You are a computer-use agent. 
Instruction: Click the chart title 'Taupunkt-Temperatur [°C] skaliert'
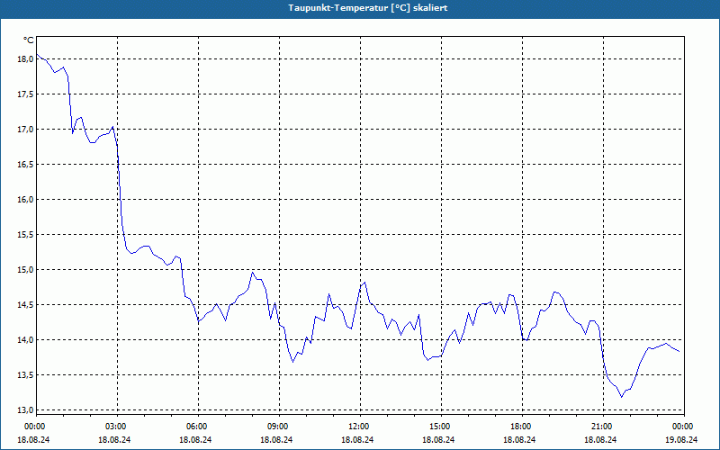(x=368, y=8)
